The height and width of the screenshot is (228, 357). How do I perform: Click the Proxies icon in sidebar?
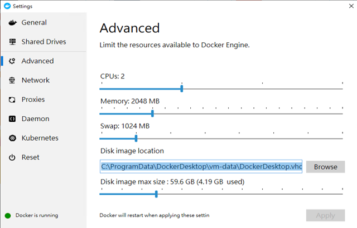pos(12,100)
